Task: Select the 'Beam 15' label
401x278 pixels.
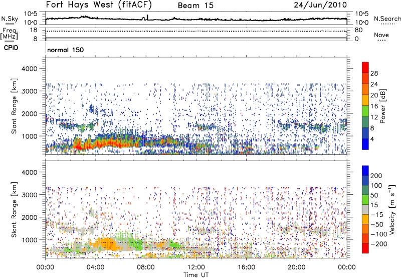Action: 195,6
